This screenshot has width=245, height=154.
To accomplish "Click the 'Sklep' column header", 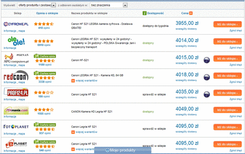I will tap(17, 13).
